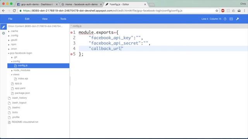Expand the .npm folder
Viewport: 248px width, 139px height.
pos(9,45)
